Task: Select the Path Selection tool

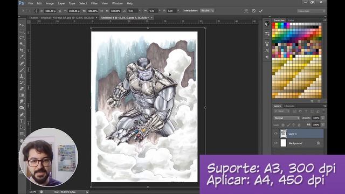Action: (x=22, y=127)
